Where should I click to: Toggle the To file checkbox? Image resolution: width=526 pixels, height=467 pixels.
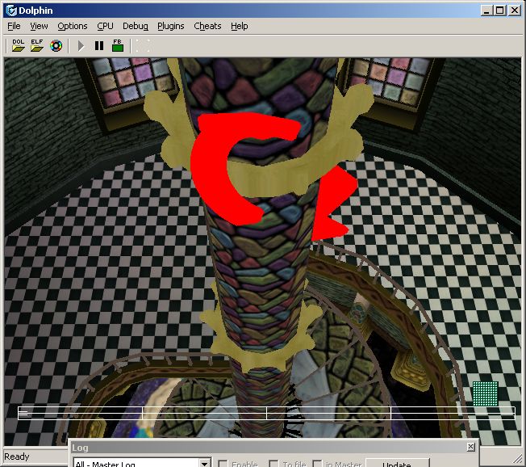pyautogui.click(x=275, y=464)
